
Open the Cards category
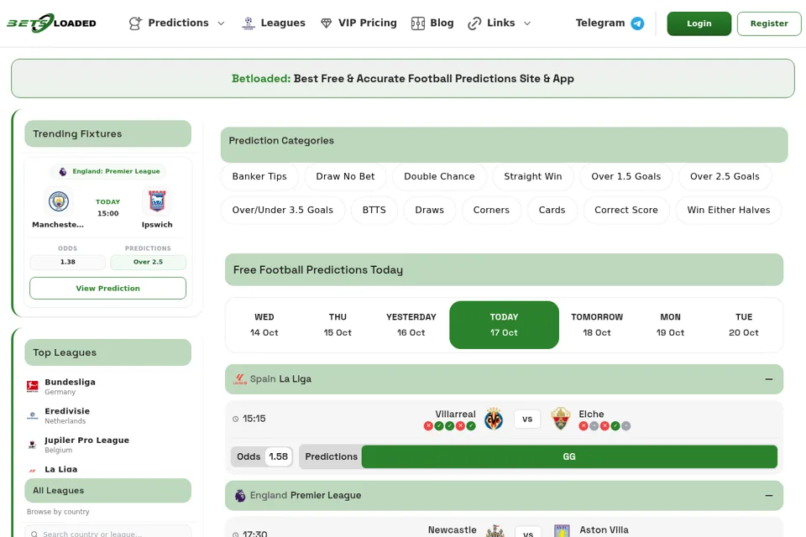click(x=552, y=210)
